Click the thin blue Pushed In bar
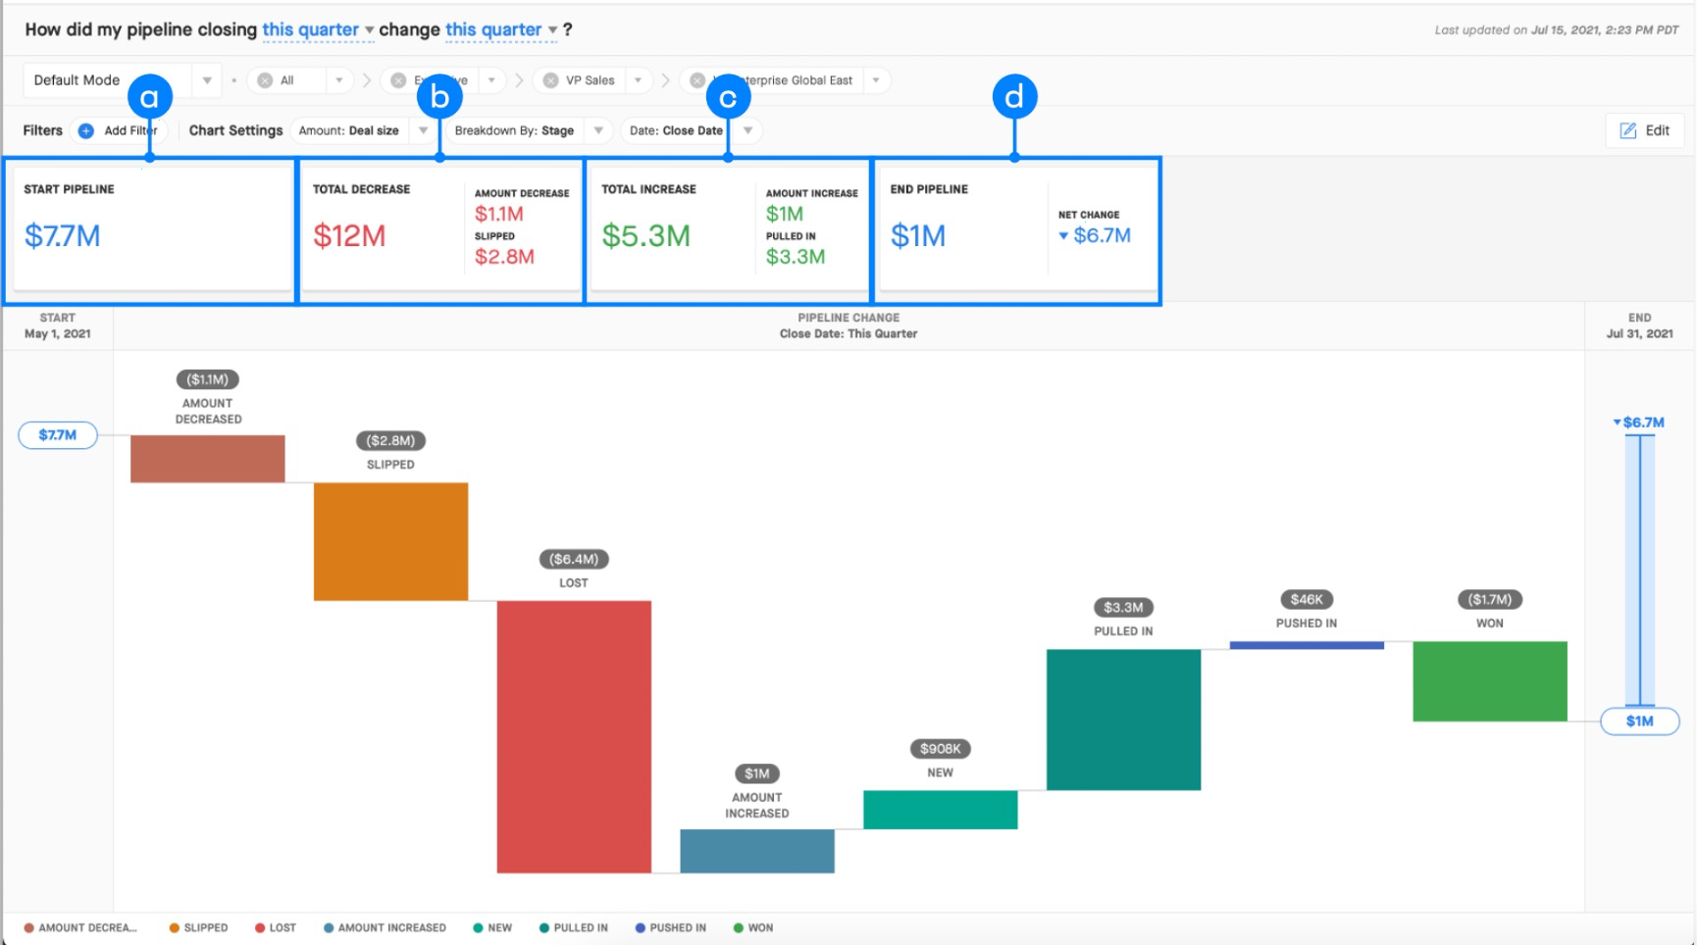Image resolution: width=1697 pixels, height=945 pixels. pos(1307,645)
